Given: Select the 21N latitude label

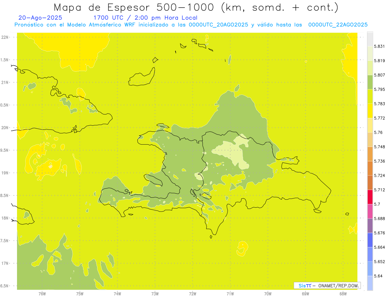Looking at the screenshot, I should [x=5, y=83].
